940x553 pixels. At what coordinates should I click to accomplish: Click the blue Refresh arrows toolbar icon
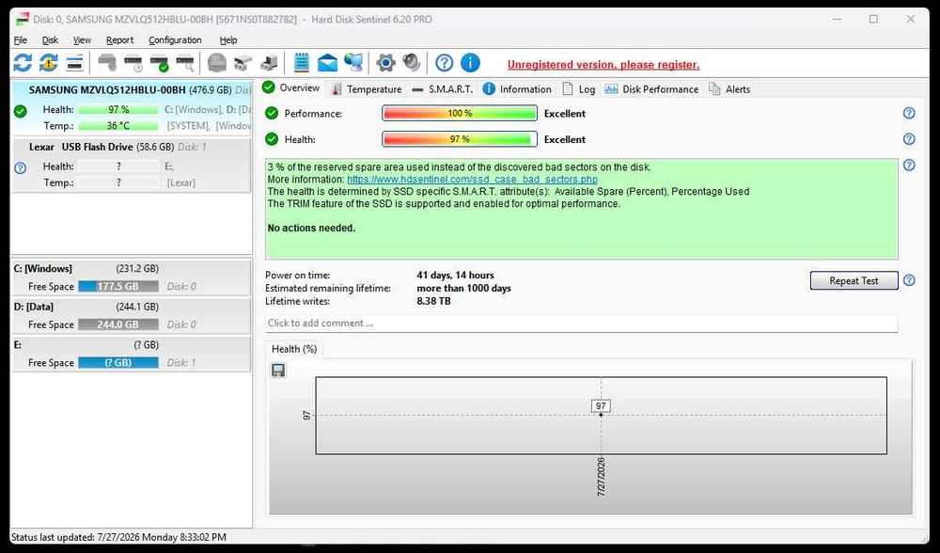23,62
